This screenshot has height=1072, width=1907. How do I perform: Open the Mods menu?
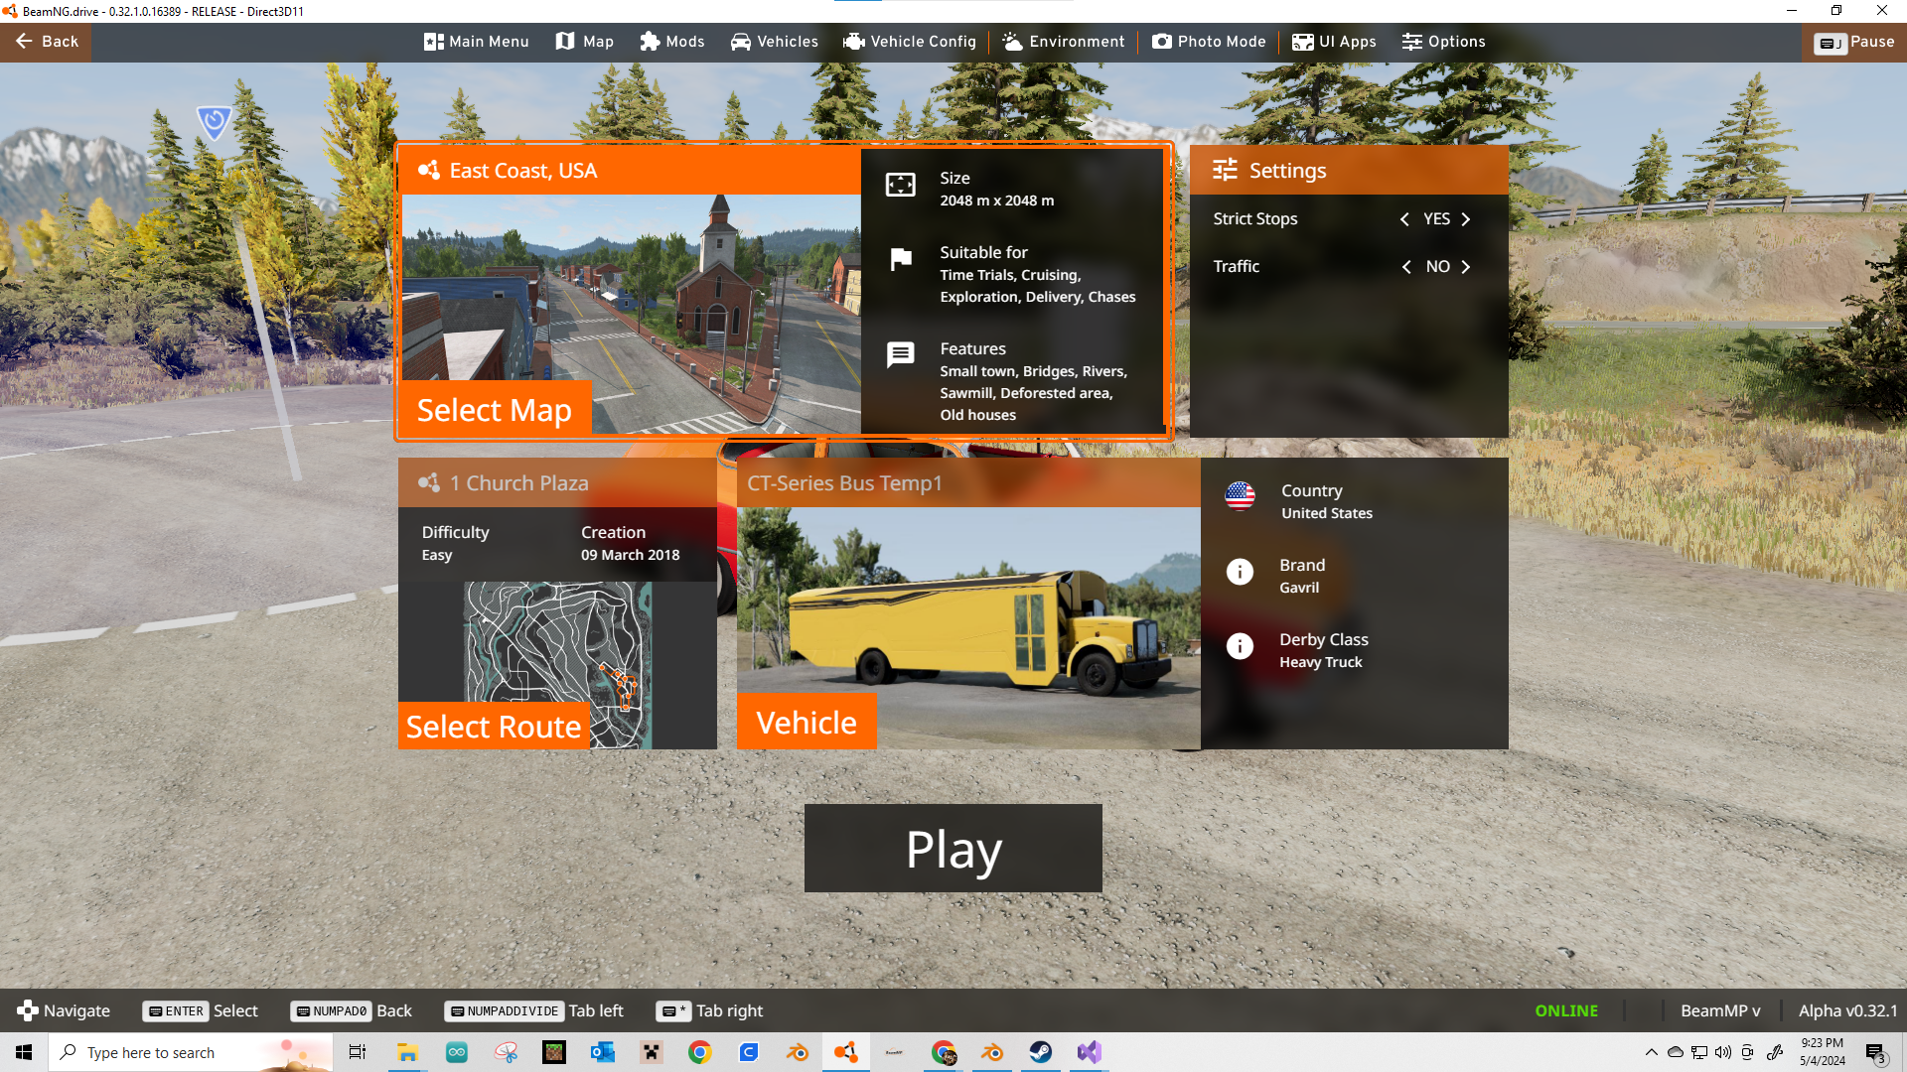point(672,42)
